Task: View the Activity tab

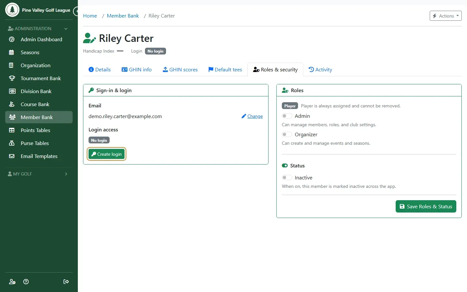Action: point(320,69)
